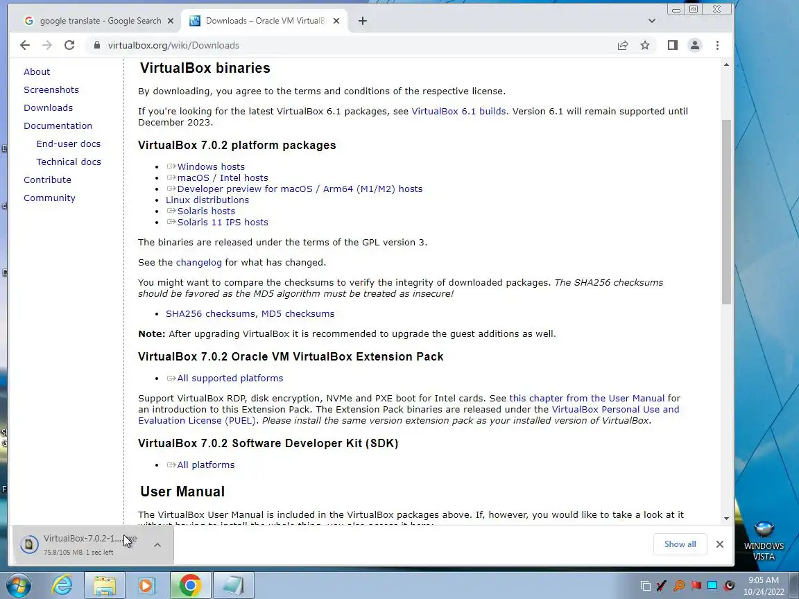Click the Chrome icon on the taskbar
This screenshot has height=599, width=799.
click(190, 585)
